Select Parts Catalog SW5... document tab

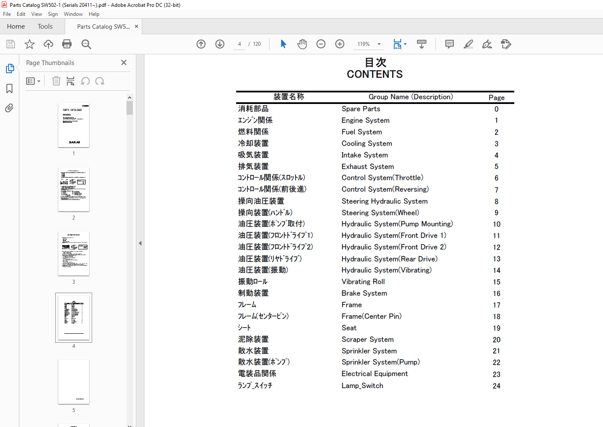point(103,27)
